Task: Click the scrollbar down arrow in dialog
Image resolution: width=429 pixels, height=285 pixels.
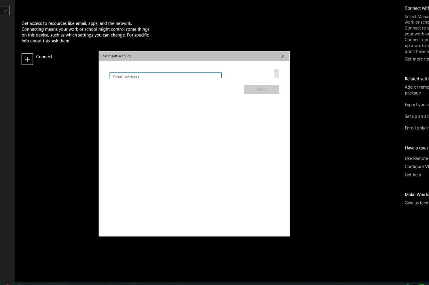Action: click(x=276, y=76)
